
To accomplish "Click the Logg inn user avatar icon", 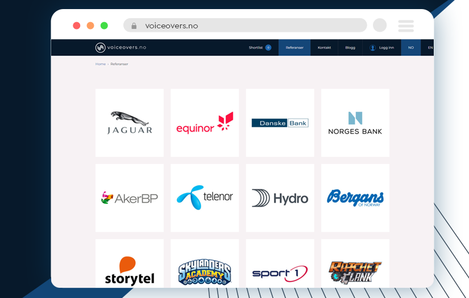I will click(372, 48).
